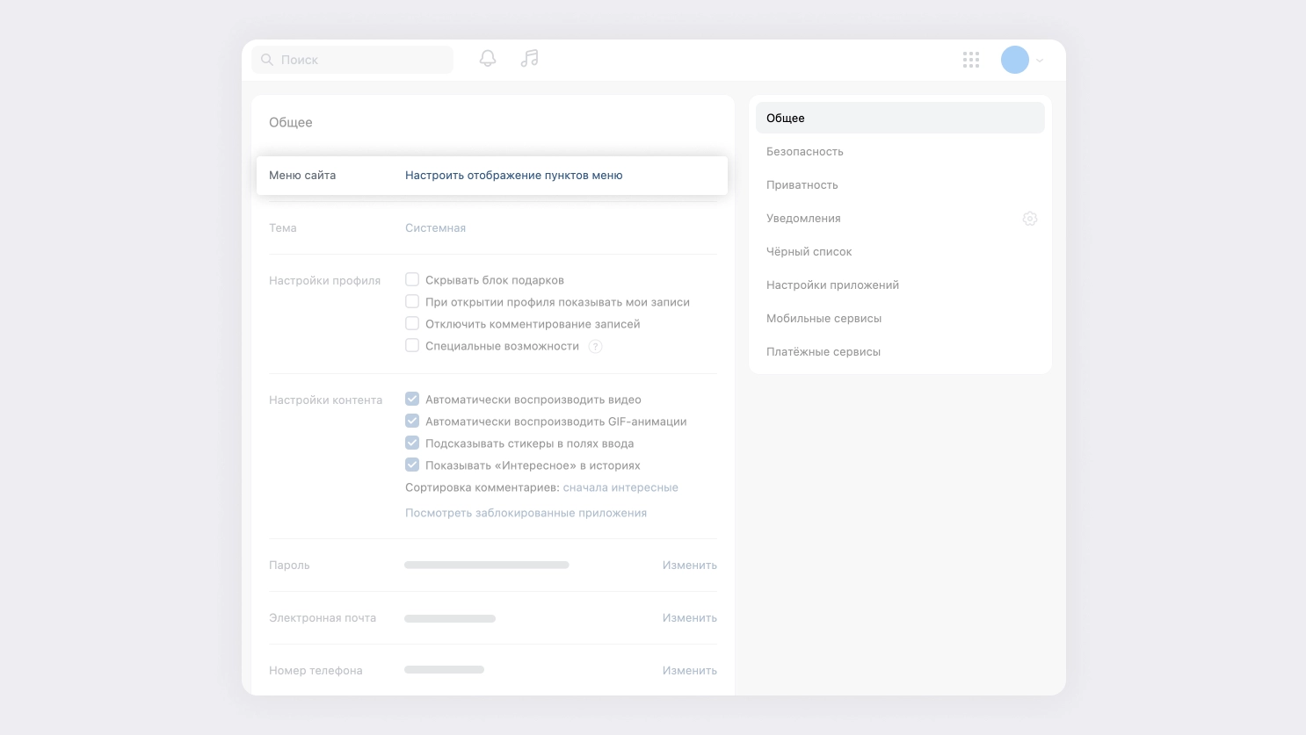Click the masked phone number bar
Image resolution: width=1306 pixels, height=735 pixels.
click(x=444, y=670)
